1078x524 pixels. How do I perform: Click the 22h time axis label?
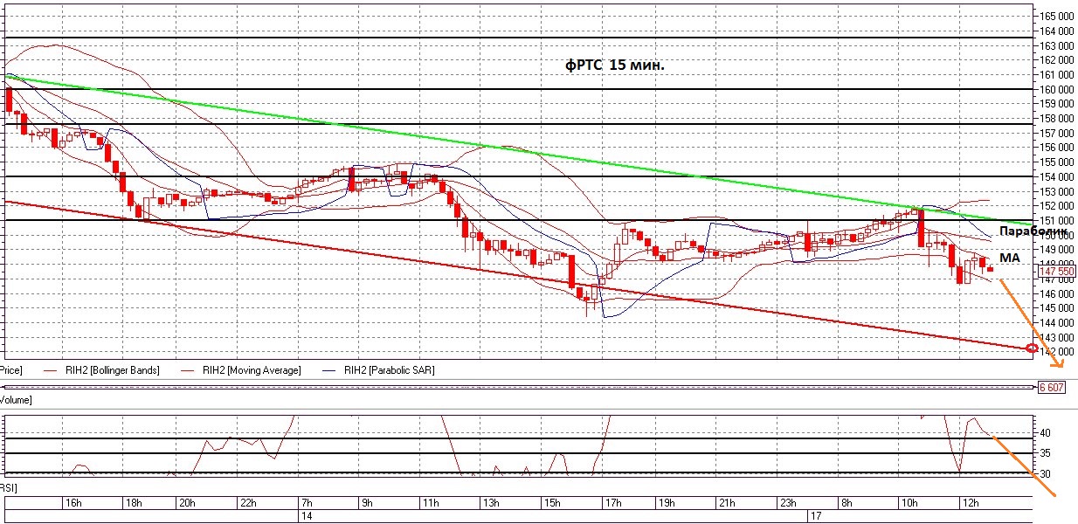coord(247,503)
